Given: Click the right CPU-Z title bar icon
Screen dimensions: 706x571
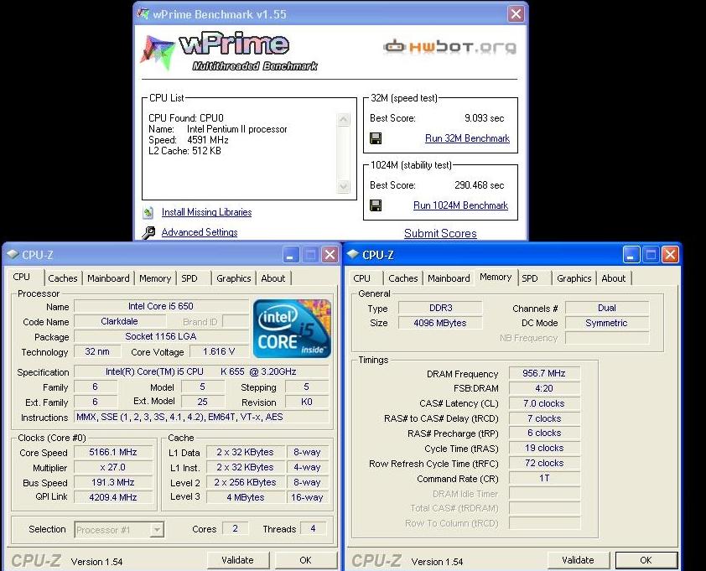Looking at the screenshot, I should point(353,254).
